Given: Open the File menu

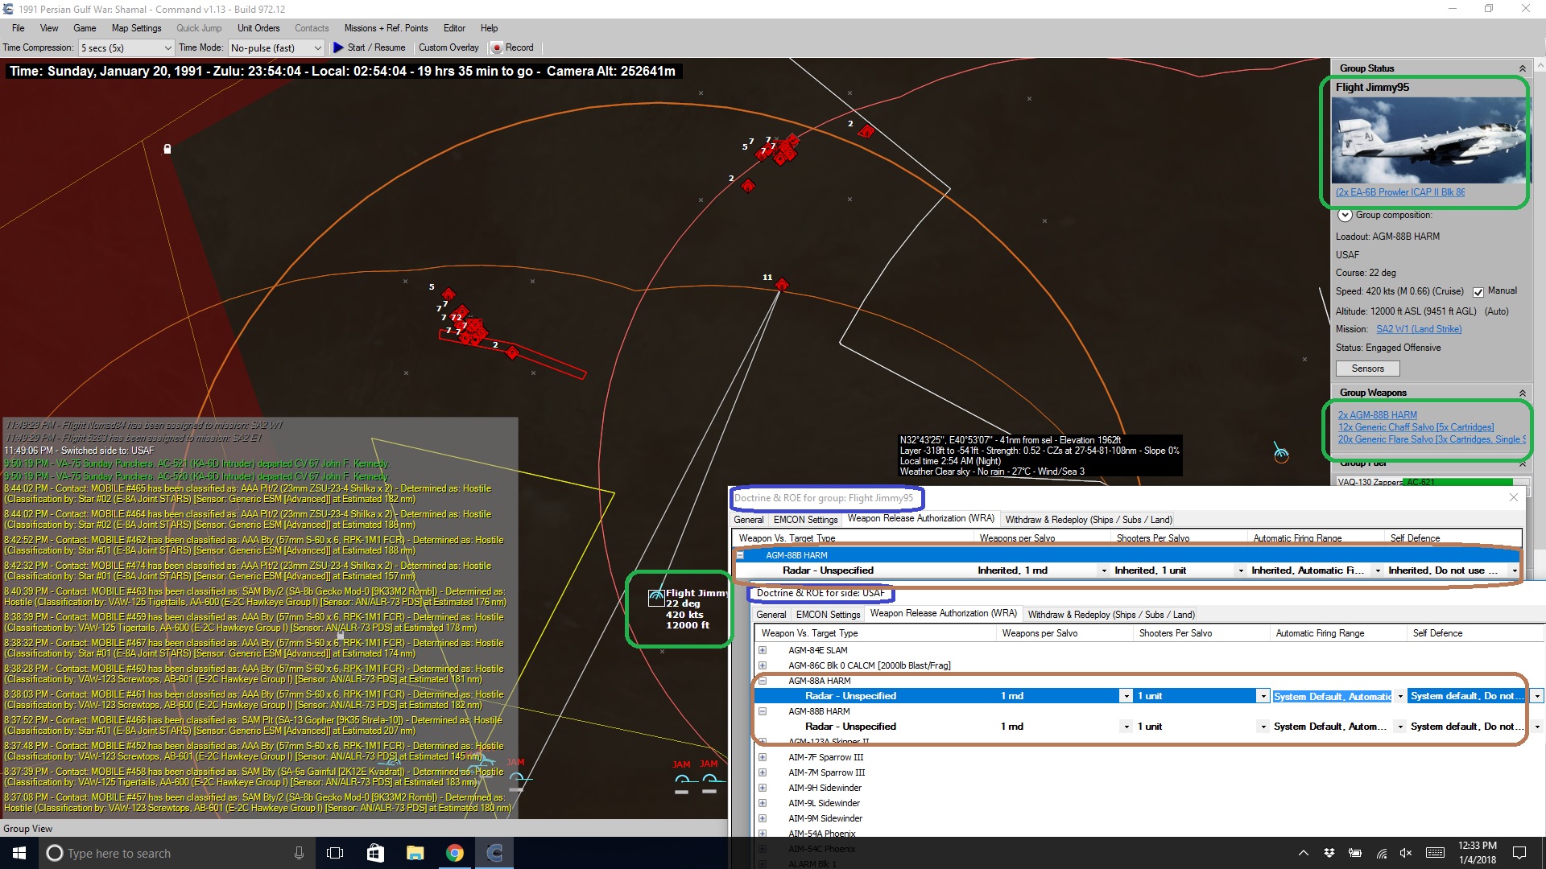Looking at the screenshot, I should [x=18, y=28].
